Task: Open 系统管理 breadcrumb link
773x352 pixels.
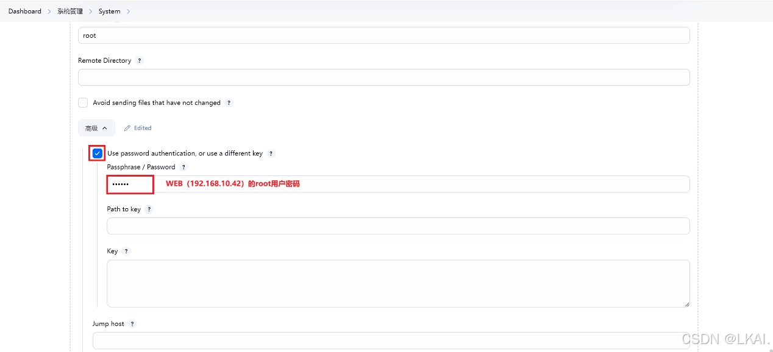Action: point(70,12)
